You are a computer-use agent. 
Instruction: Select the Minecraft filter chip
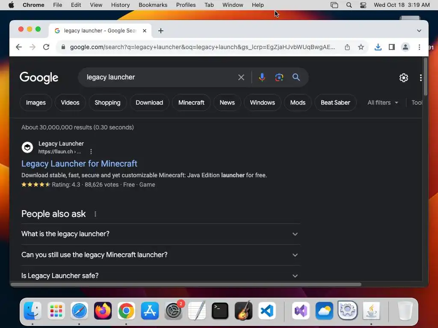click(x=191, y=102)
